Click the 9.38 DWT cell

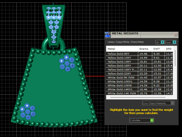tap(158, 81)
